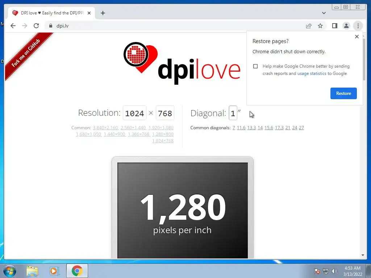The height and width of the screenshot is (278, 371).
Task: Click the forward navigation arrow
Action: (x=25, y=26)
